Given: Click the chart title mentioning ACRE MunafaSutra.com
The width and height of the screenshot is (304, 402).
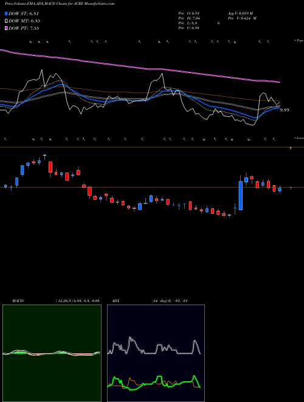Looking at the screenshot, I should pos(60,4).
